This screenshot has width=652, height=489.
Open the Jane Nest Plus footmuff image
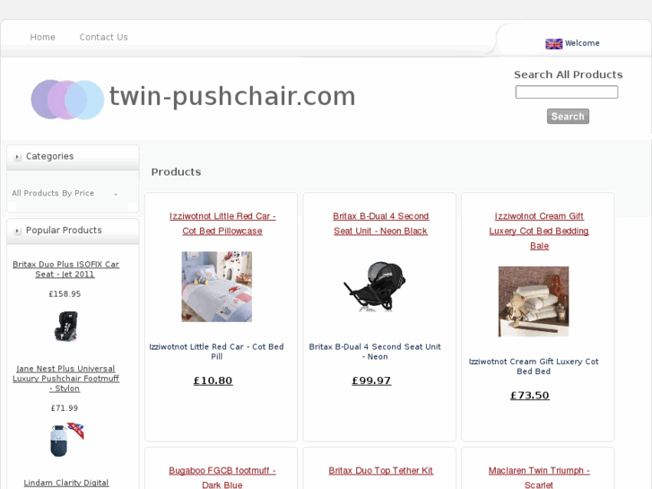point(66,440)
